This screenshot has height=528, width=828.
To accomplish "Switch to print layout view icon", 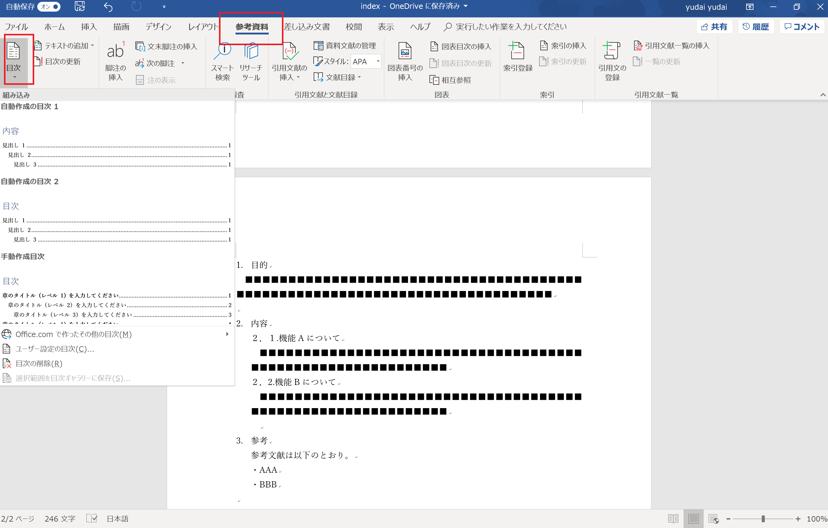I will pyautogui.click(x=693, y=518).
